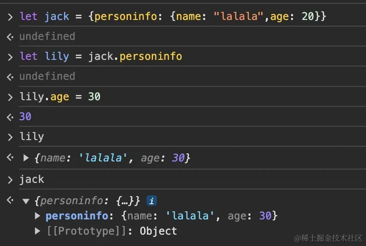Image resolution: width=366 pixels, height=246 pixels.
Task: Click the input prompt arrow beside 'lily.age = 30'
Action: tap(10, 97)
